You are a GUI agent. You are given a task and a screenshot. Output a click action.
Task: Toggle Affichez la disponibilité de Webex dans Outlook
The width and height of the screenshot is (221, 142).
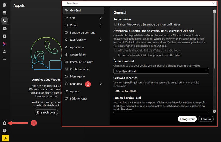point(115,50)
